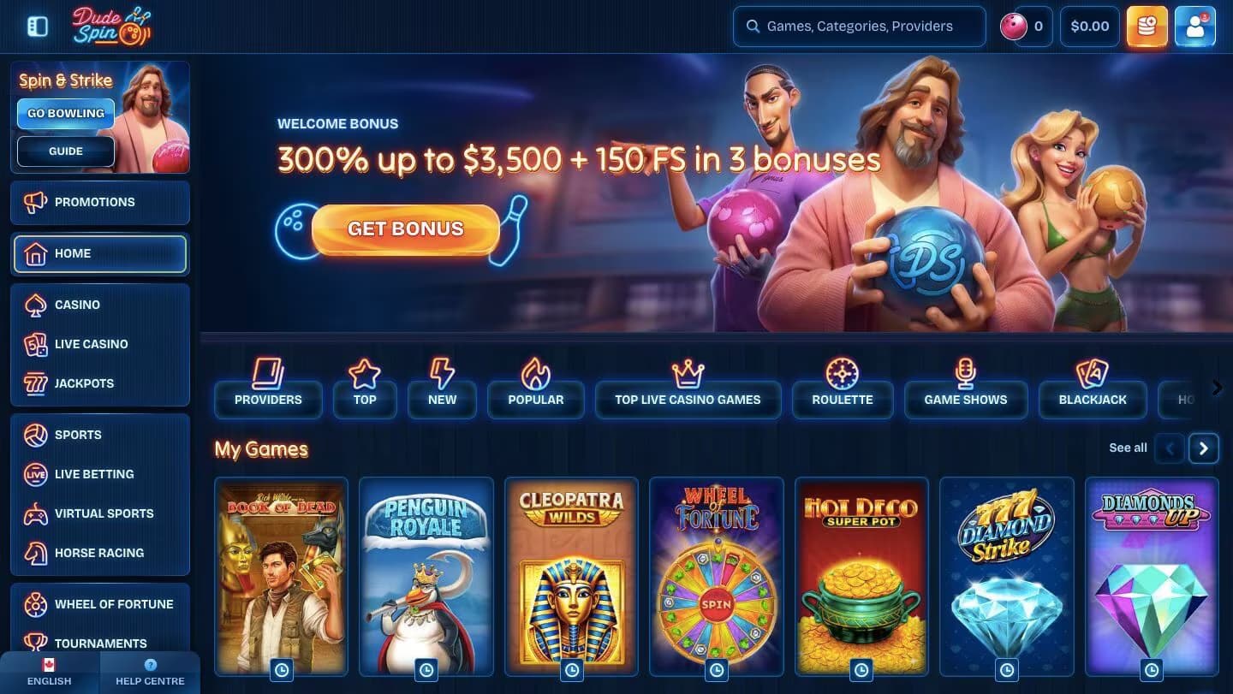The image size is (1233, 694).
Task: Show previous My Games page arrow
Action: [1170, 448]
